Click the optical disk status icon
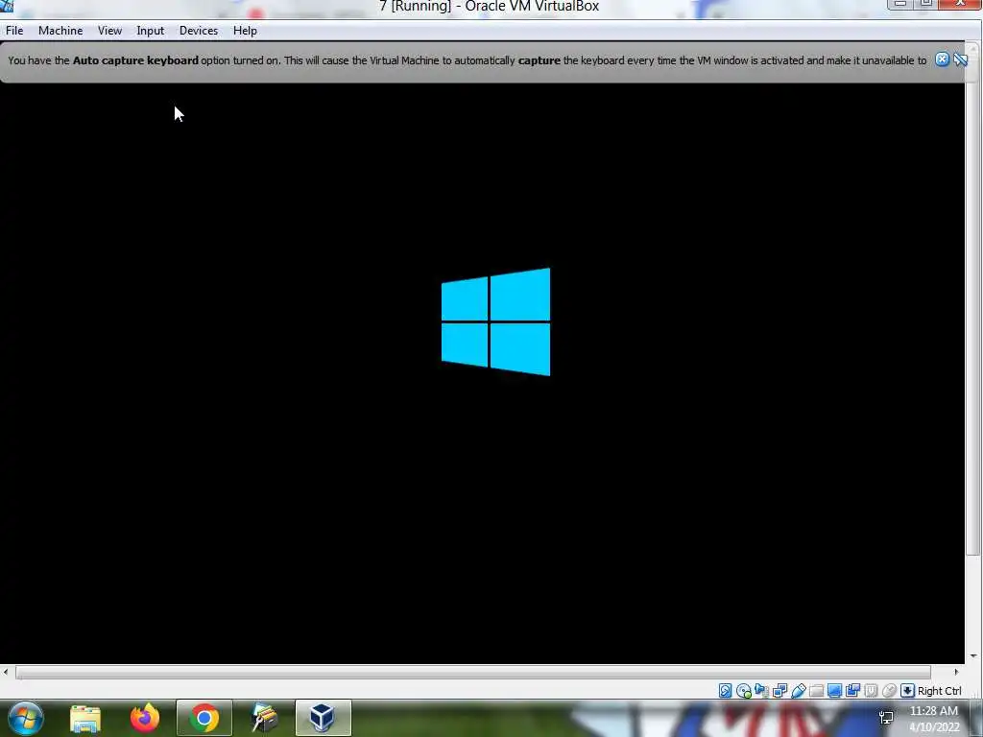The width and height of the screenshot is (983, 737). click(744, 691)
